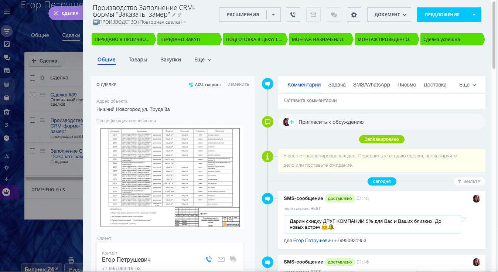Check the box for Сделка #39

pyautogui.click(x=33, y=95)
